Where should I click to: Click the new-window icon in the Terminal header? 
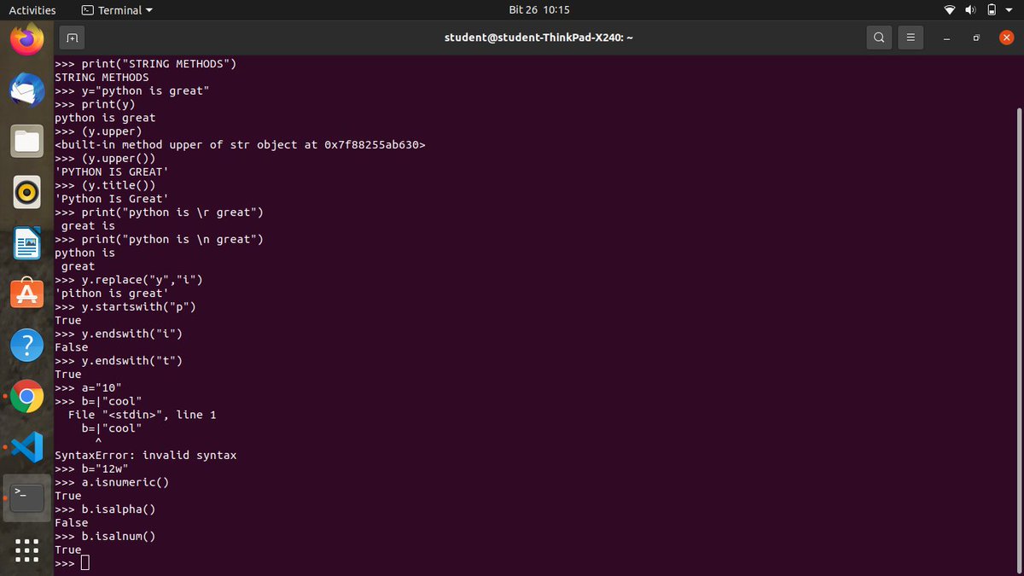click(x=72, y=37)
